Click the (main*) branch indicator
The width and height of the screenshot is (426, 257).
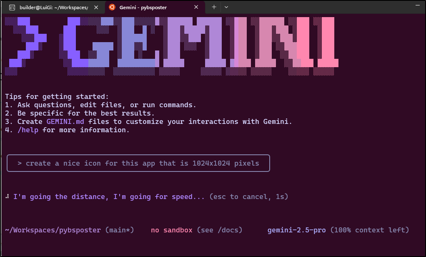coord(120,230)
